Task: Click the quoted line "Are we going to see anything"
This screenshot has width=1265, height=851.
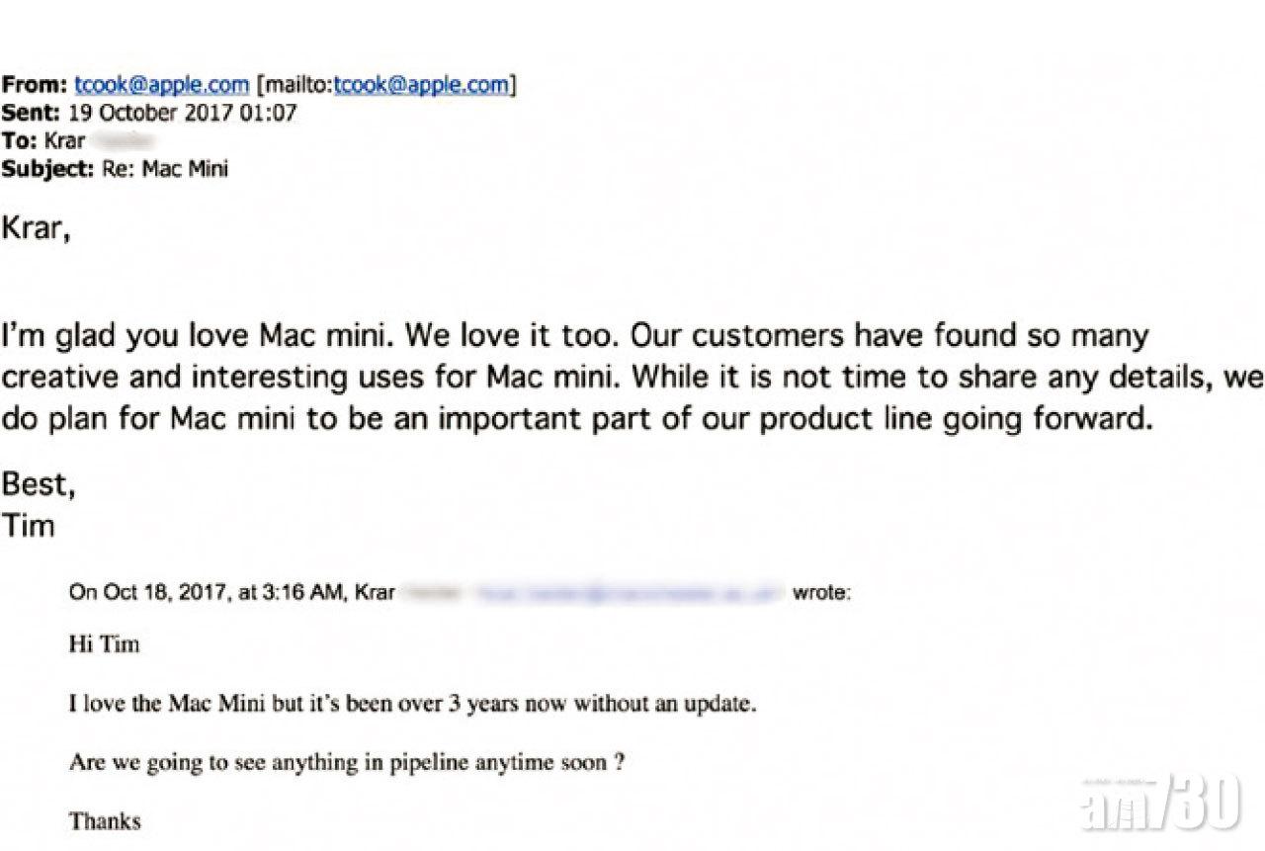Action: click(x=346, y=762)
